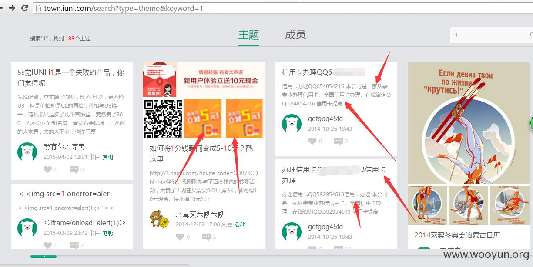Open post 2014索契冬奥会的复古日历

point(457,235)
